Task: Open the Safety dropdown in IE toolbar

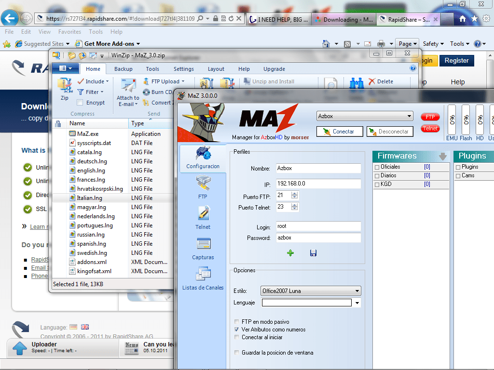Action: (433, 44)
